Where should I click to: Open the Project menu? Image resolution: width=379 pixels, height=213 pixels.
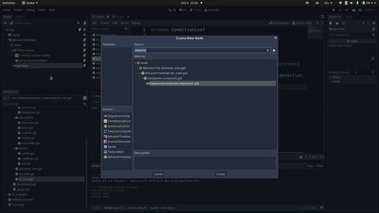(18, 10)
